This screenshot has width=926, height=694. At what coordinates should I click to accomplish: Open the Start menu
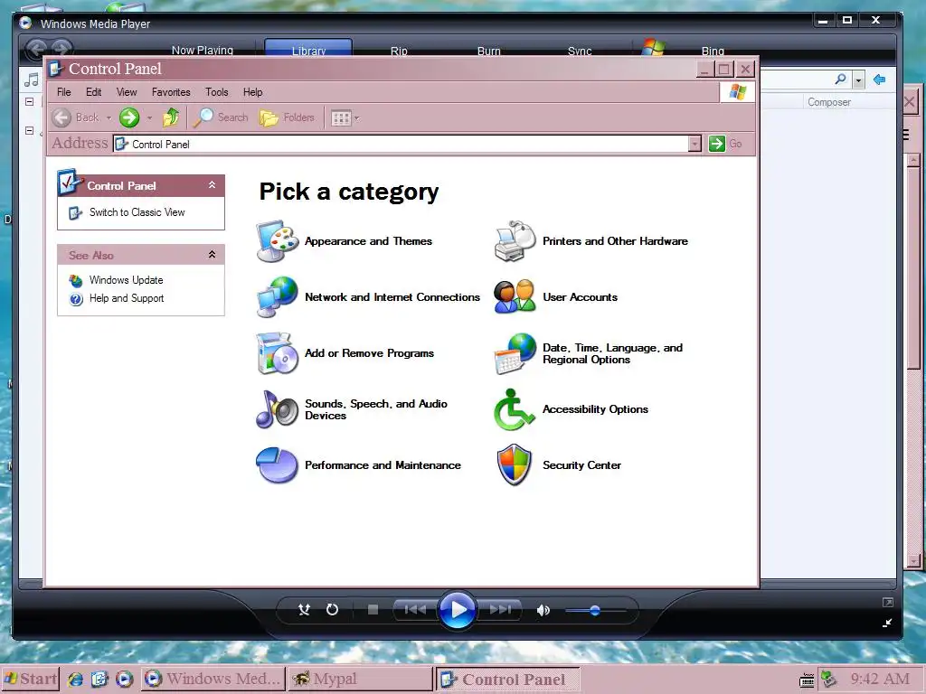30,680
